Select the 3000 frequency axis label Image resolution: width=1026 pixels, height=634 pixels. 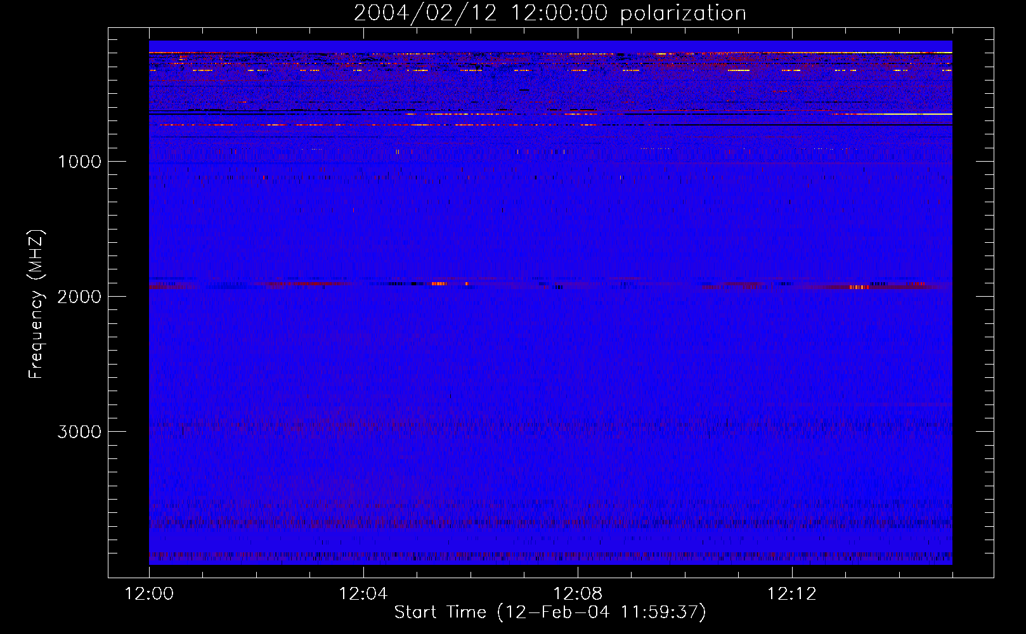79,432
